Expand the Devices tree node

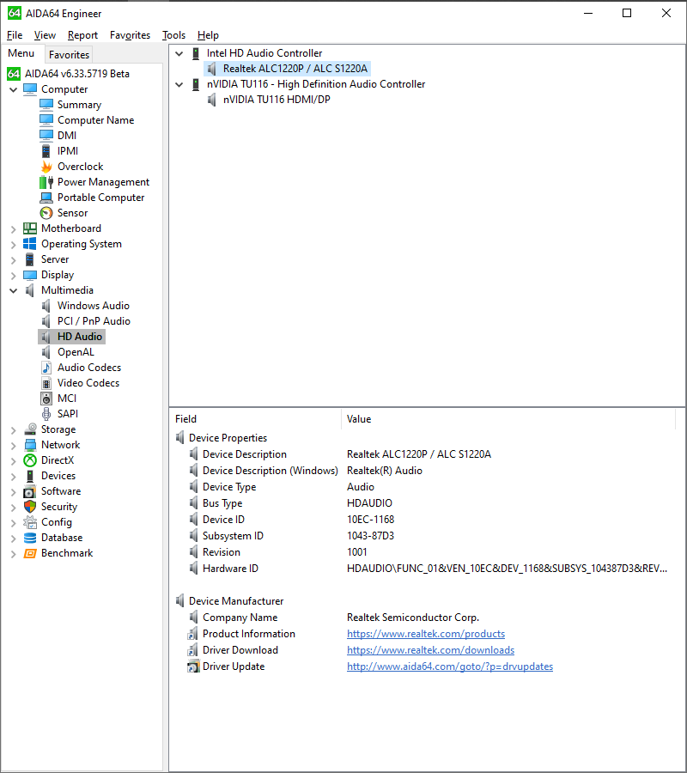pyautogui.click(x=13, y=476)
